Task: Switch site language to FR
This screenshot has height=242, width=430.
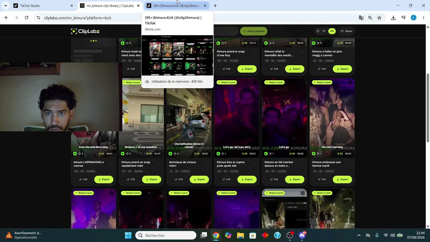Action: [324, 31]
